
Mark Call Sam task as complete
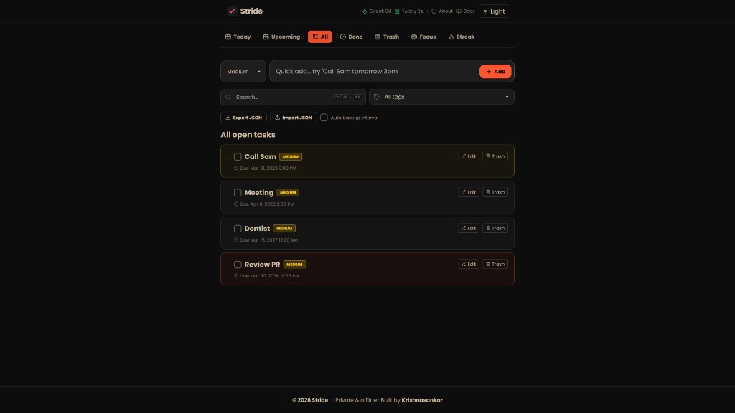(x=238, y=157)
